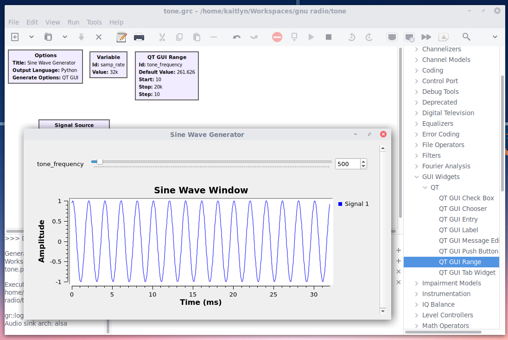
Task: Open the Tools menu
Action: pos(94,22)
